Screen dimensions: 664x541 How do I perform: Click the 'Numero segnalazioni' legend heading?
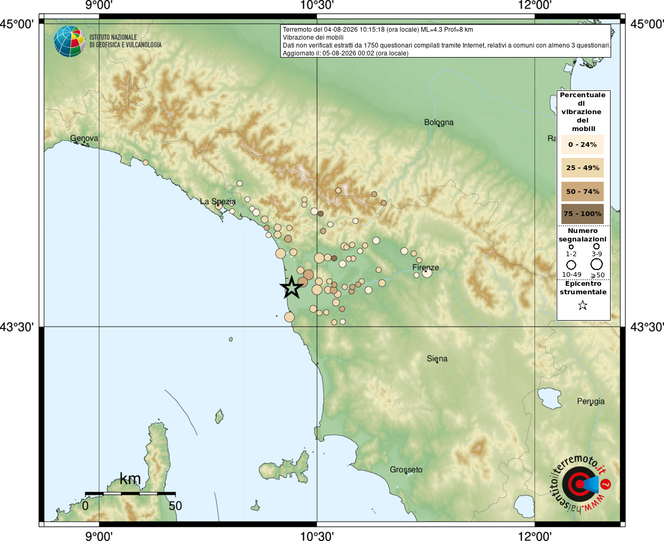click(583, 235)
